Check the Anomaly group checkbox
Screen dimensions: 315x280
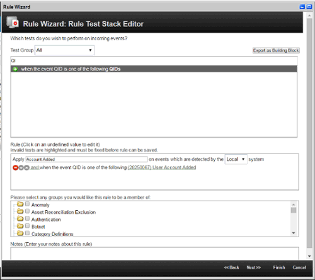tap(27, 204)
